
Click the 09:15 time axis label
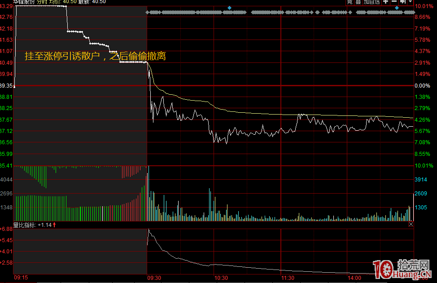coord(21,278)
